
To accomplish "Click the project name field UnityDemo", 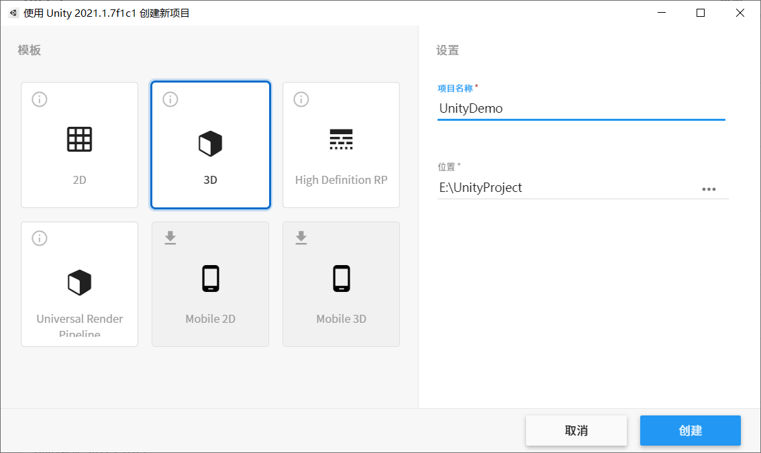I will pyautogui.click(x=581, y=108).
